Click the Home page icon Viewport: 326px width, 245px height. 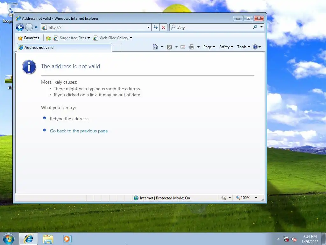(x=155, y=47)
